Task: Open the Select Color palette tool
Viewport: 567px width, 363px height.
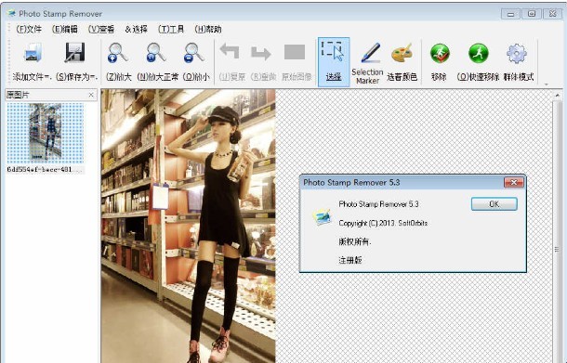Action: (402, 53)
